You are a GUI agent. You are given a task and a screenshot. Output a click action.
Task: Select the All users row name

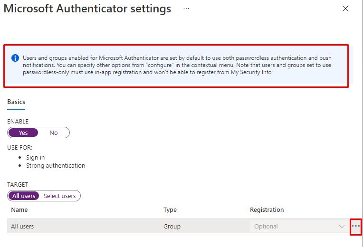pos(22,227)
